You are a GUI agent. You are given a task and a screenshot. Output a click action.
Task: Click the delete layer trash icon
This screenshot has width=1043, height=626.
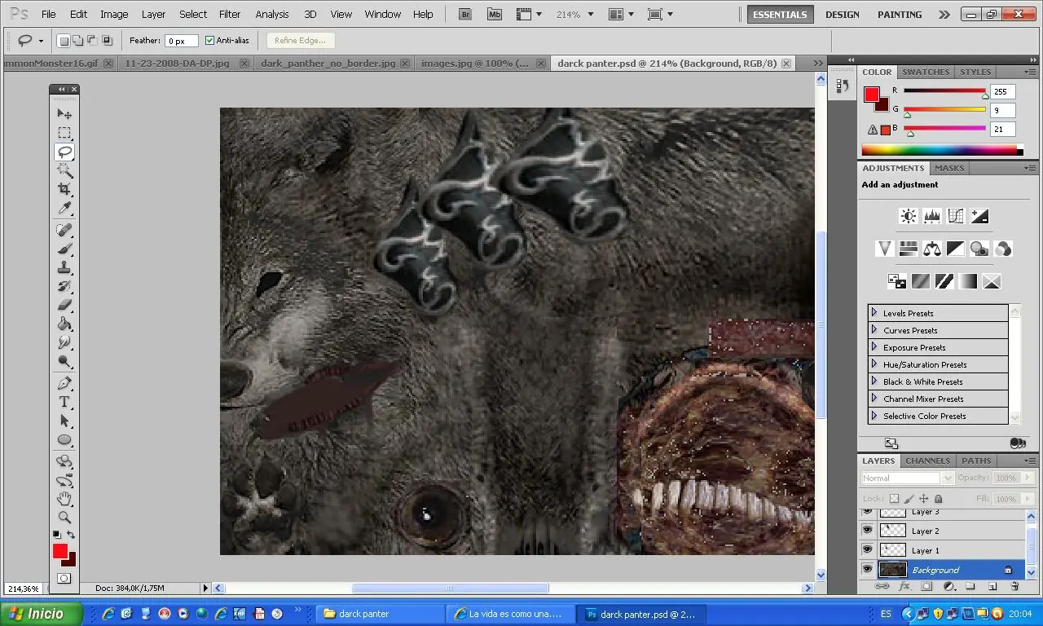(x=1014, y=586)
